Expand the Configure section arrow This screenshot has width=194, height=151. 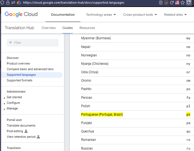[4, 103]
